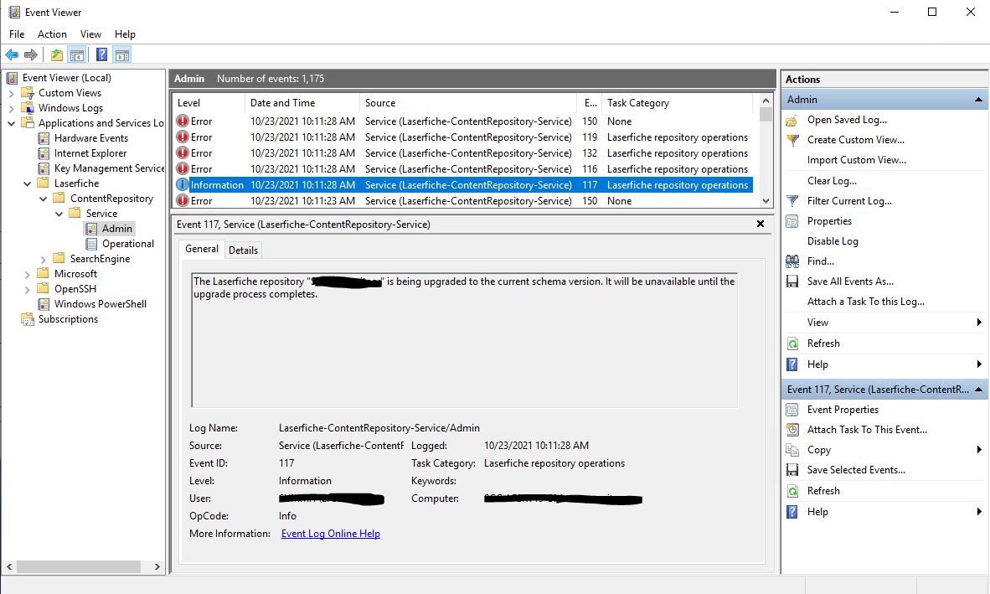Click the Help toolbar icon
The image size is (990, 594).
point(101,55)
